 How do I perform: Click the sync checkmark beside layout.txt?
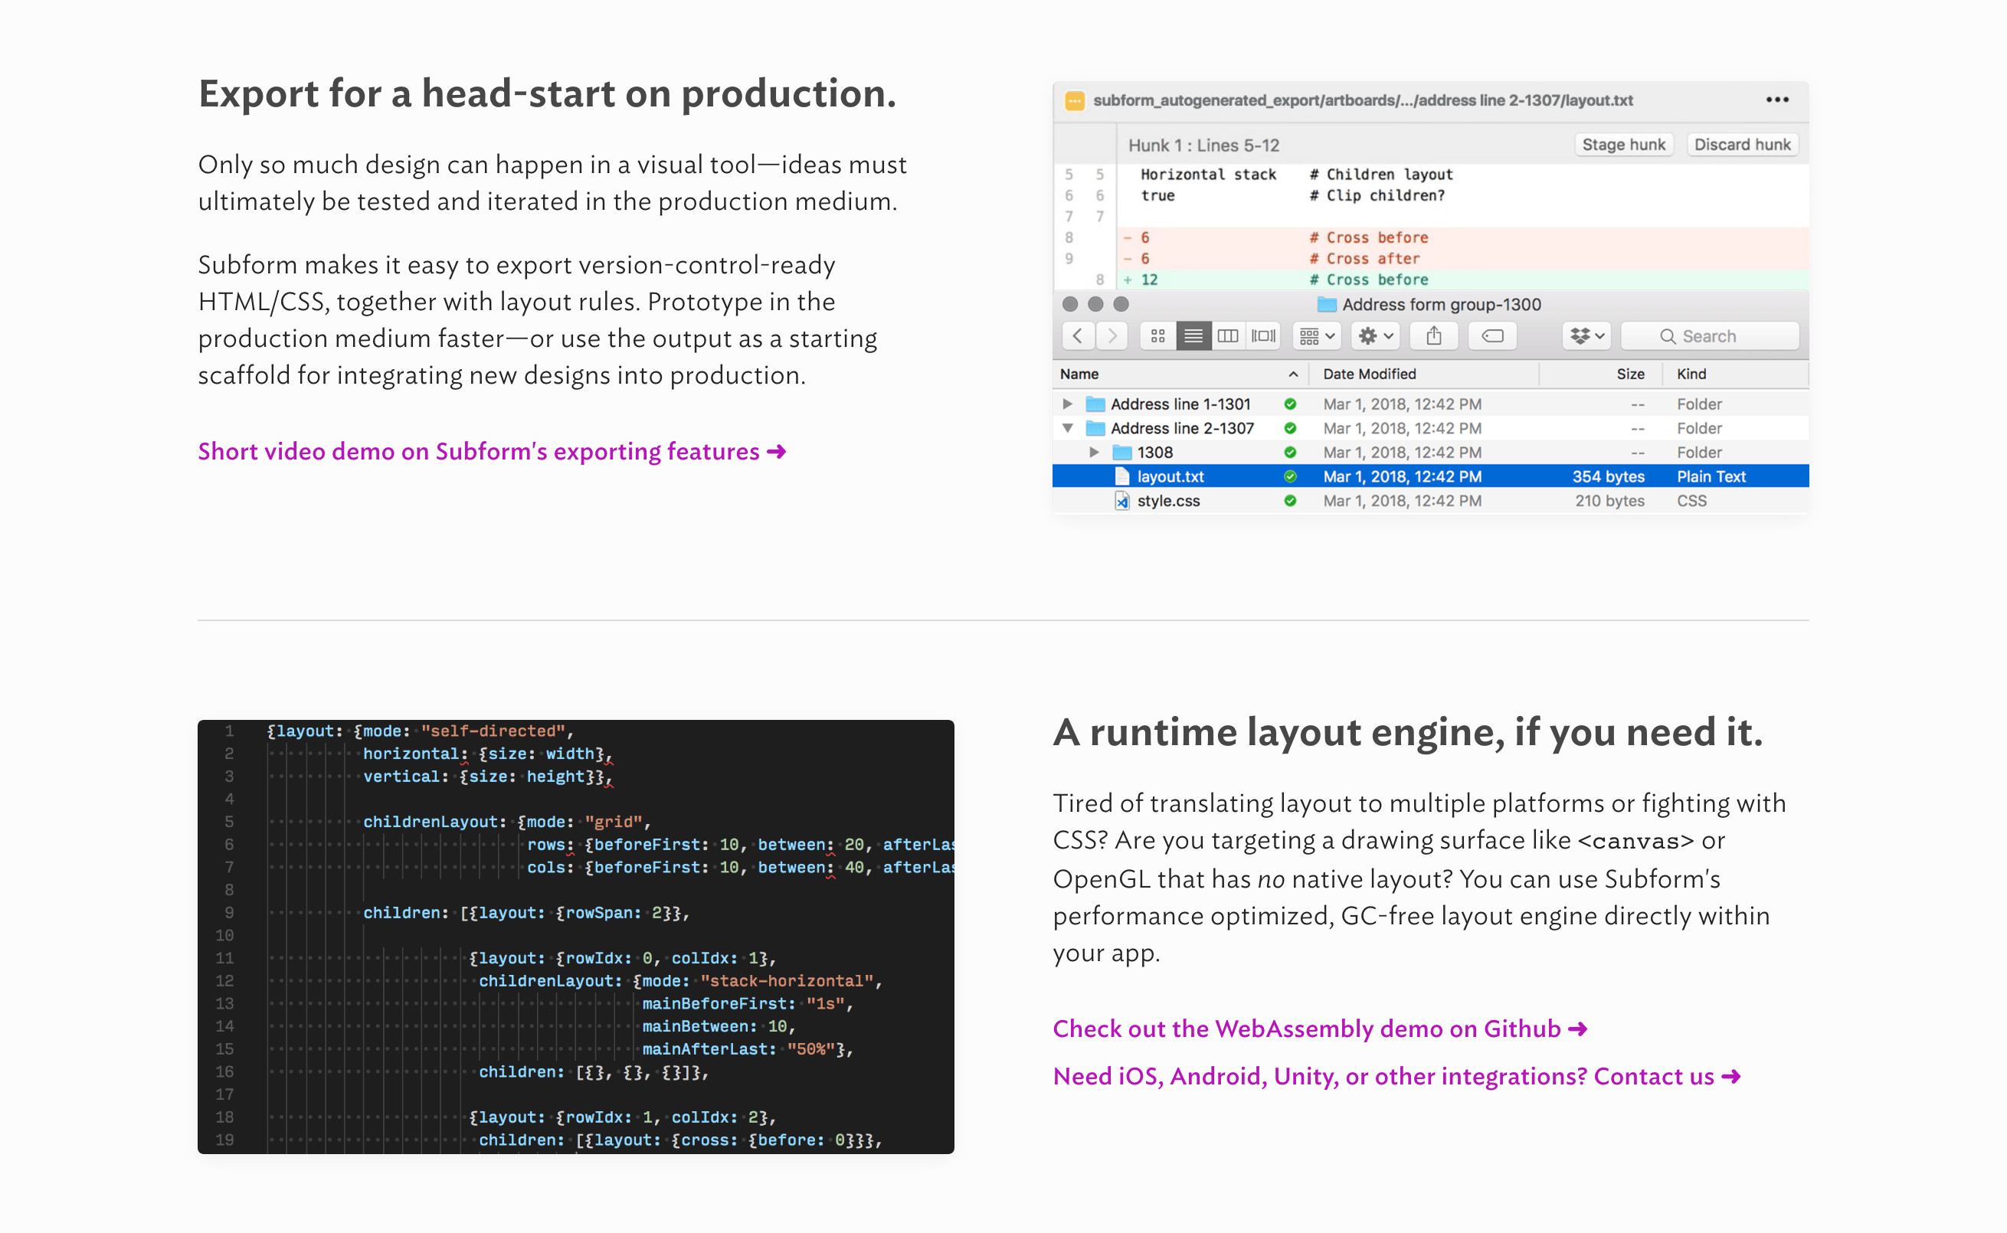[1289, 476]
